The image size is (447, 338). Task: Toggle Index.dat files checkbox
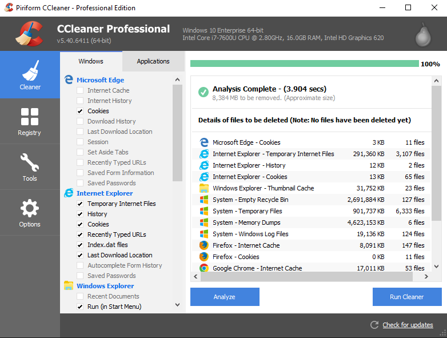80,245
